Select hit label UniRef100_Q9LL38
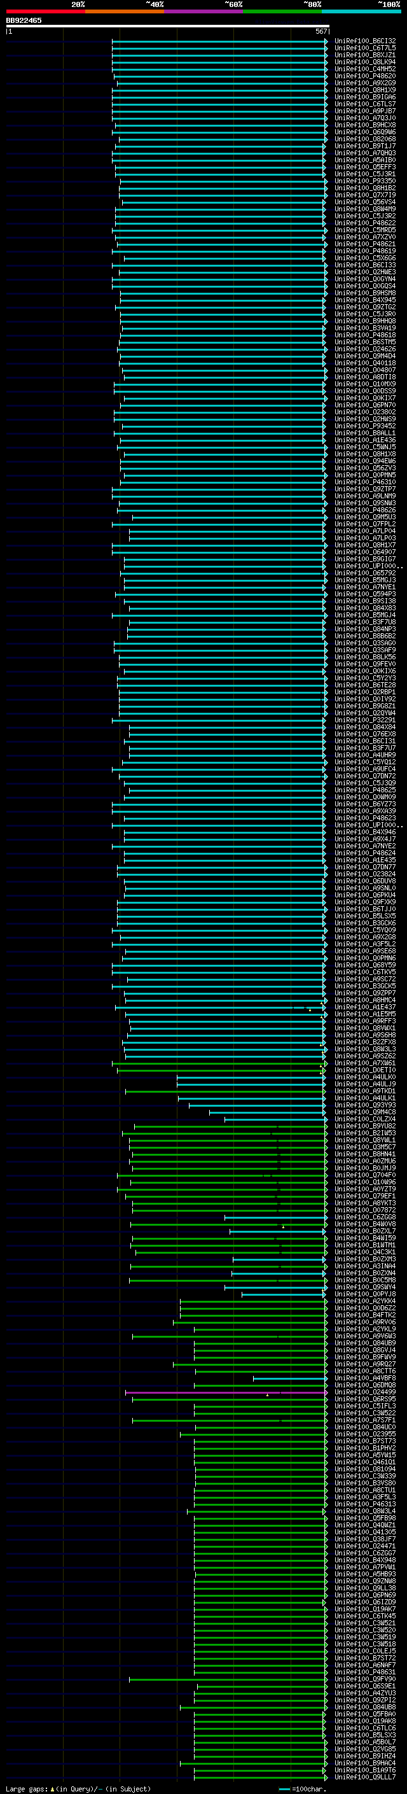Screen dimensions: 407x1794 [365, 1588]
